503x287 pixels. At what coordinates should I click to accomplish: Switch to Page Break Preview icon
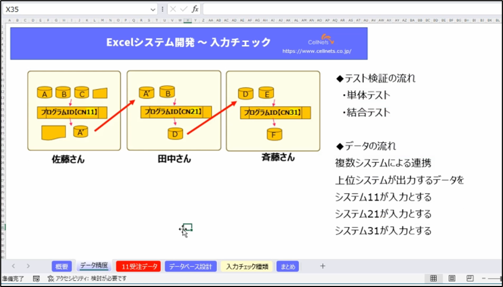469,278
